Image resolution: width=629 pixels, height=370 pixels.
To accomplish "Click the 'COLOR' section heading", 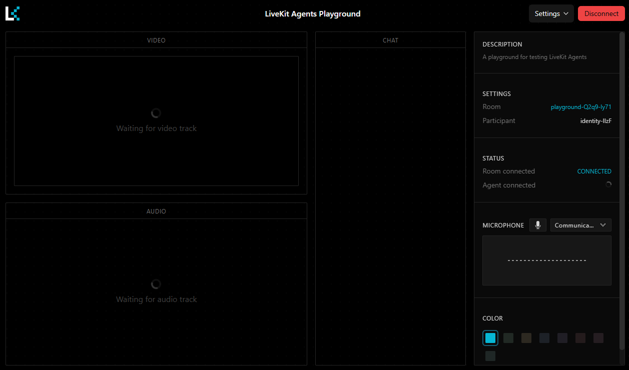I will [x=493, y=318].
